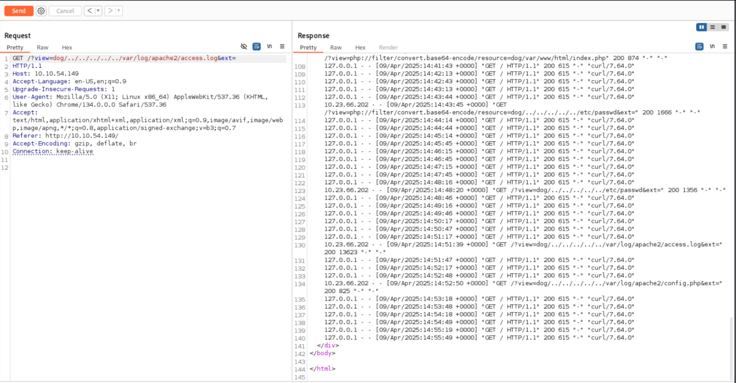Click the Connection: keep-alive header line
The image size is (736, 383).
click(53, 151)
